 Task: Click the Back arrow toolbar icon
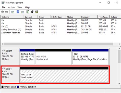(3, 12)
